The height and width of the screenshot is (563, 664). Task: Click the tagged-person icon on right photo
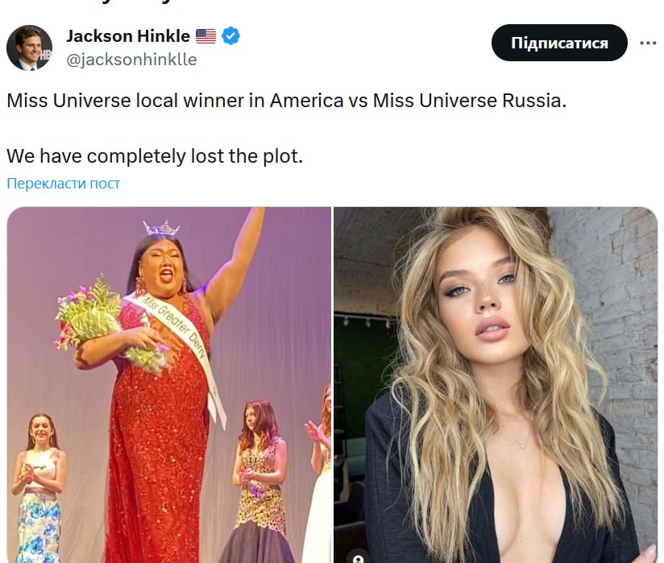tap(359, 558)
